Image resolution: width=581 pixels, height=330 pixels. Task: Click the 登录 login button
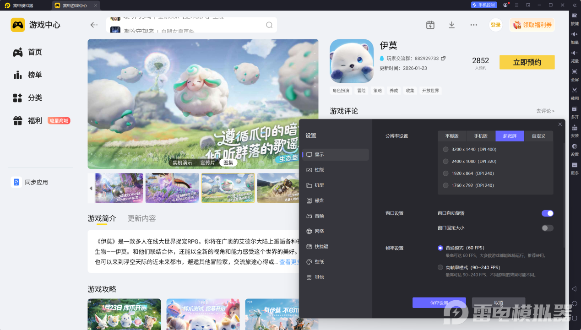point(496,25)
